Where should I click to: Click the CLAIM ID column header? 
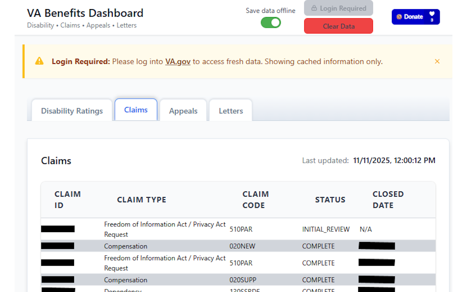pos(67,200)
